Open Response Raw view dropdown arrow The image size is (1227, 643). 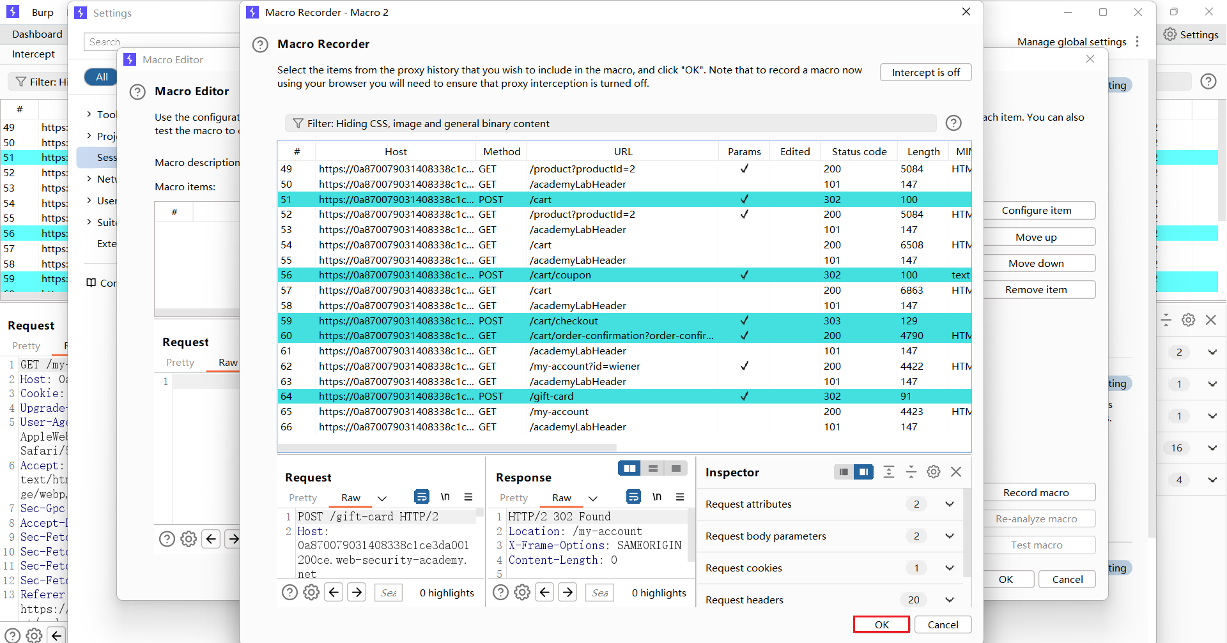tap(593, 498)
